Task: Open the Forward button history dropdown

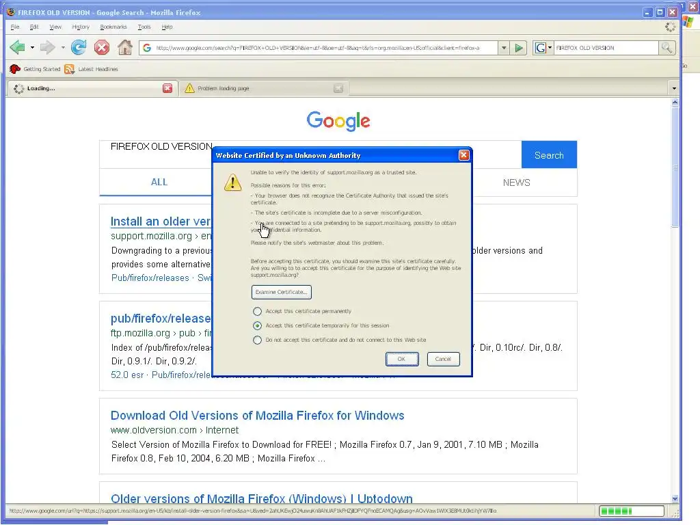Action: (63, 47)
